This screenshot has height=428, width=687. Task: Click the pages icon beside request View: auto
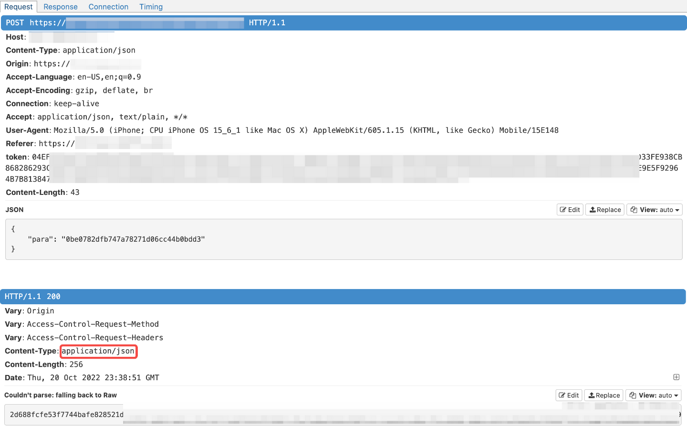click(x=633, y=209)
